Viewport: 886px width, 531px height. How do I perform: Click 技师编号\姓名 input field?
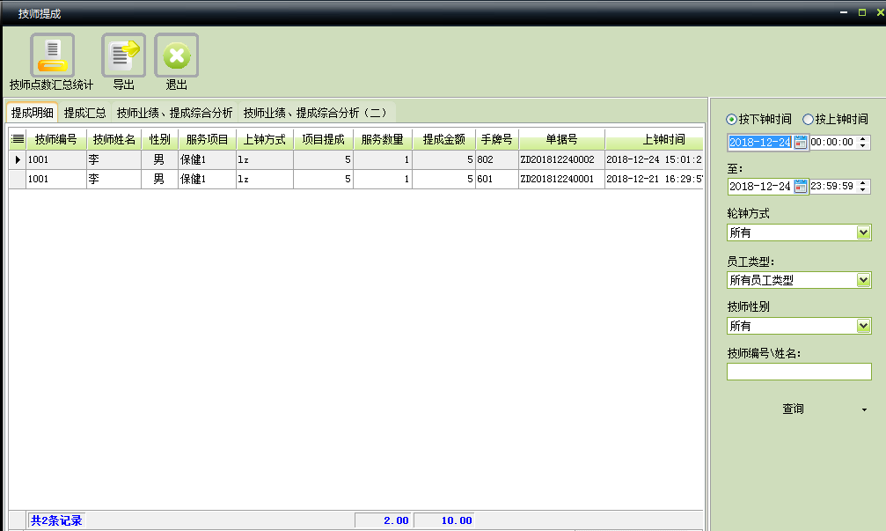[x=799, y=372]
